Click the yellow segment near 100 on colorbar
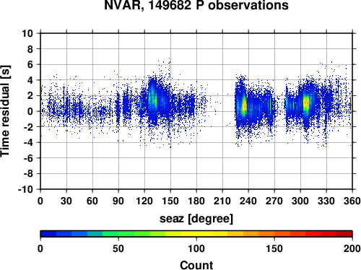Viewport: 361px width, 270px height. (196, 234)
